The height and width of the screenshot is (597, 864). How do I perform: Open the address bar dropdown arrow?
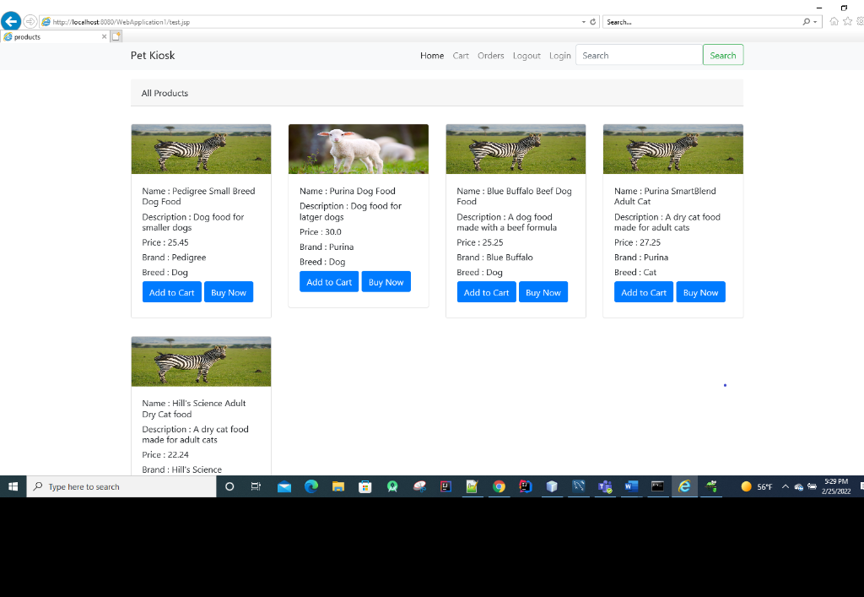[584, 22]
